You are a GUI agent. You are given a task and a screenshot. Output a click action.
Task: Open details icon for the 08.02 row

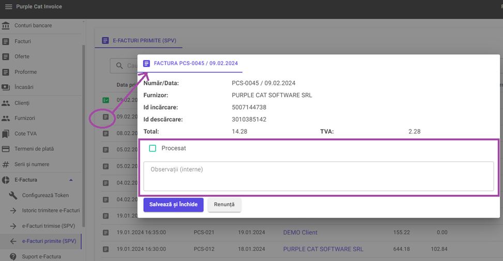coord(105,133)
